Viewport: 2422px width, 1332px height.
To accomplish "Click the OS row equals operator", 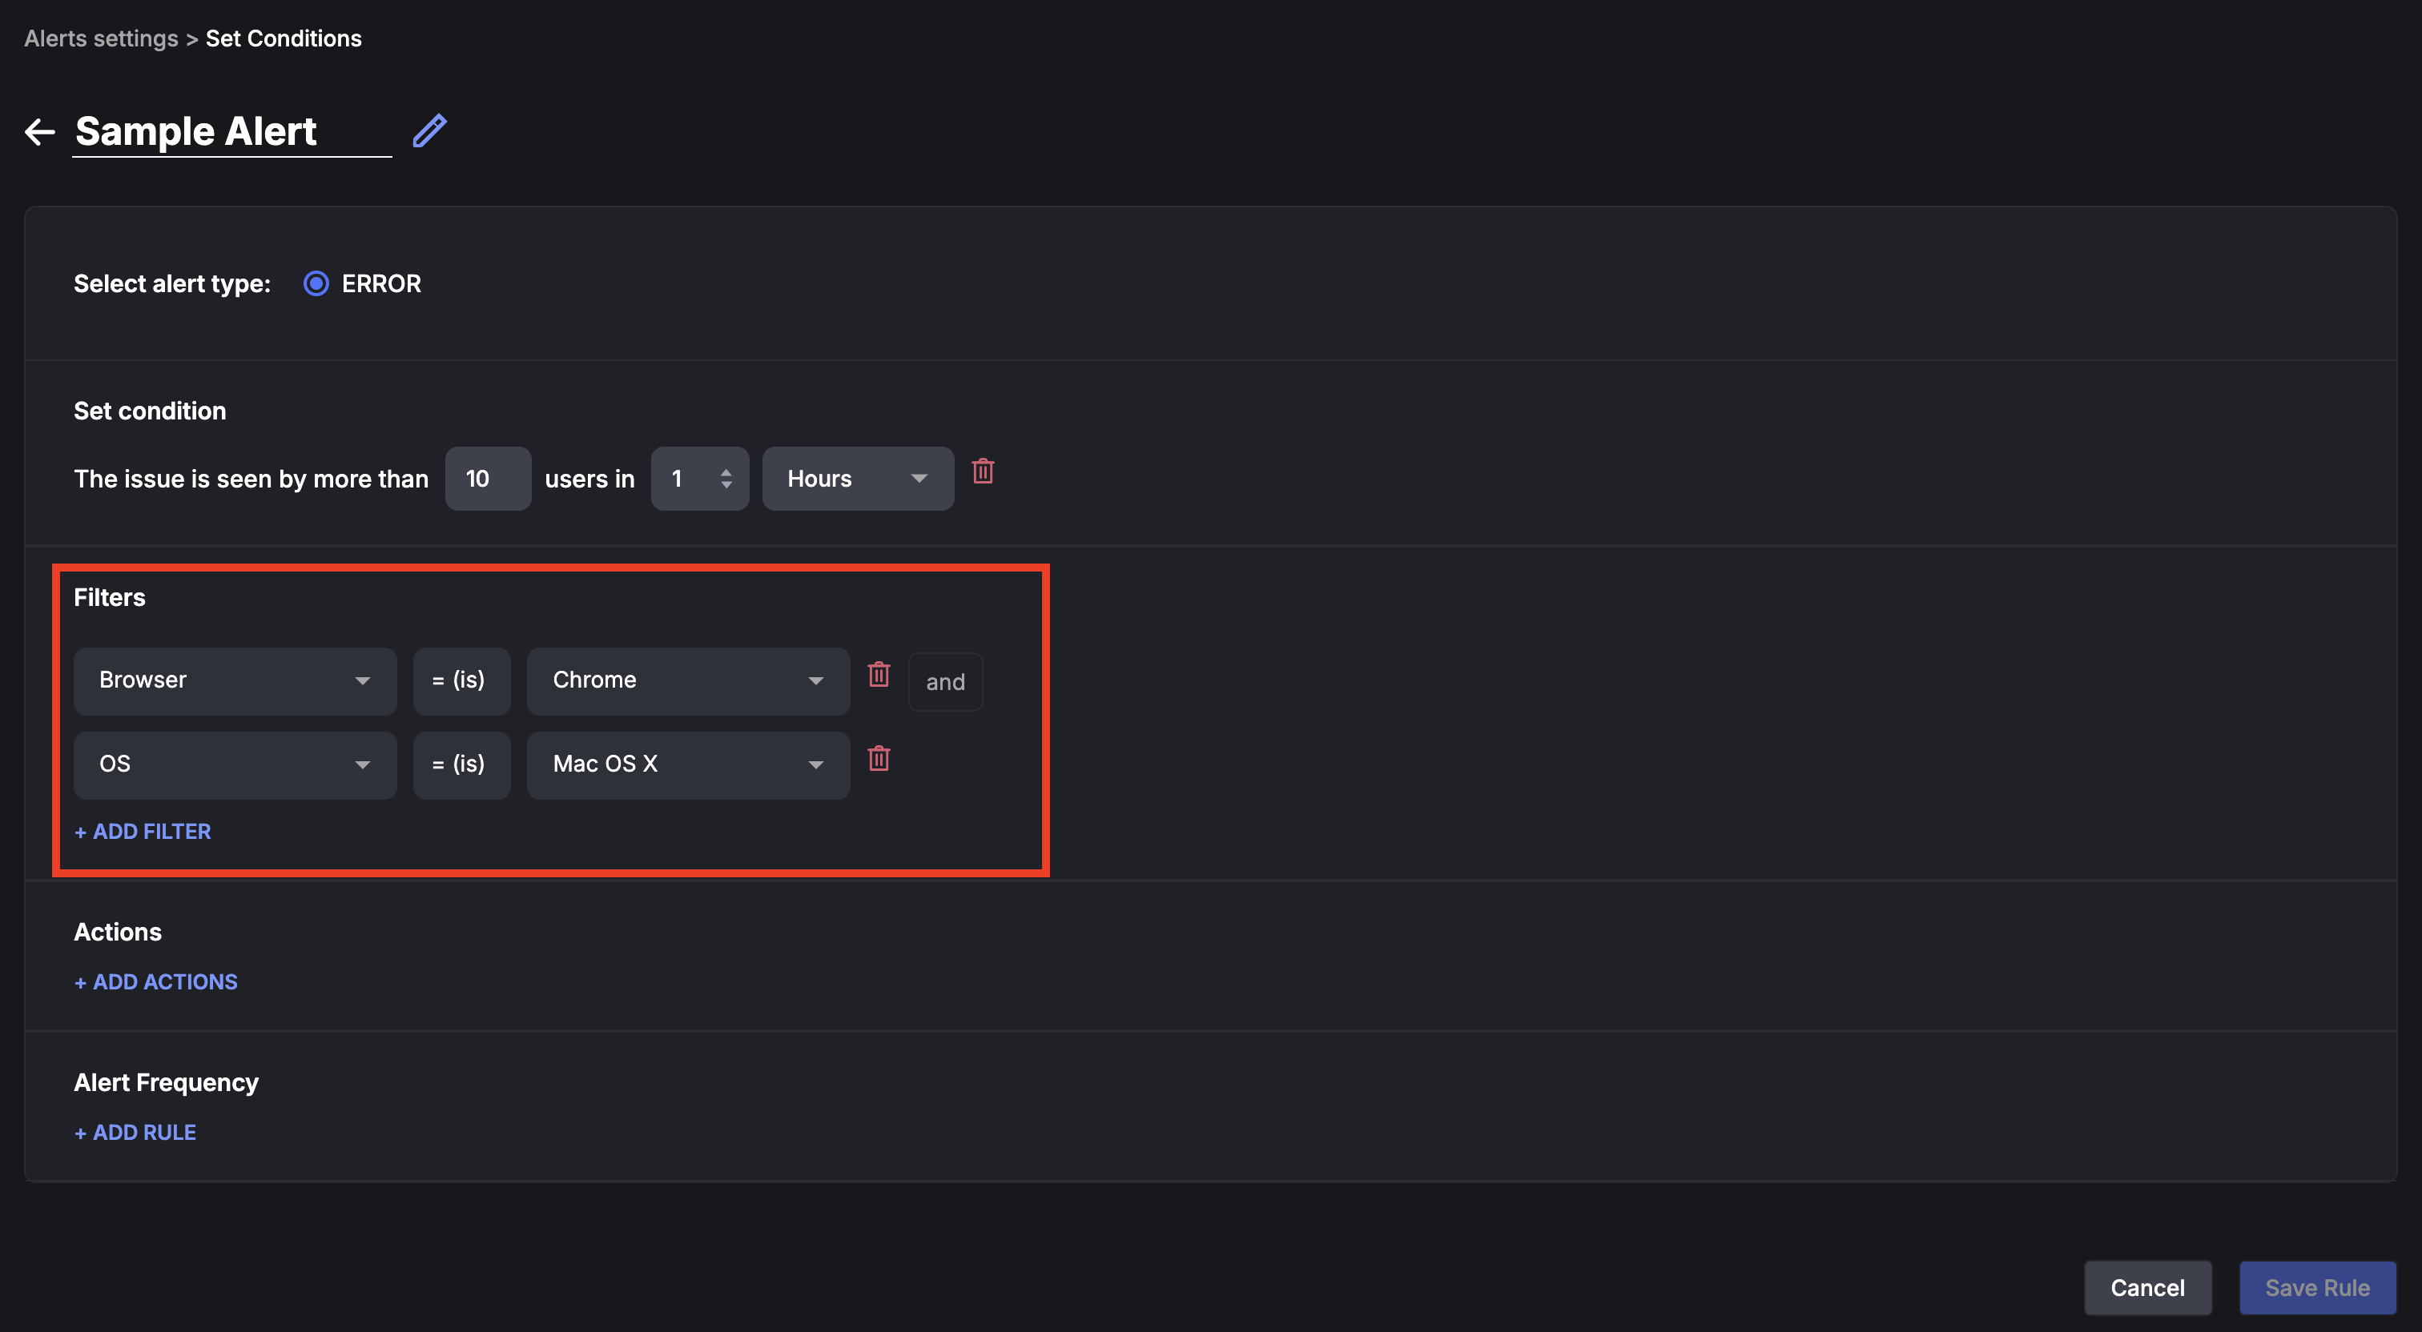I will pyautogui.click(x=461, y=764).
